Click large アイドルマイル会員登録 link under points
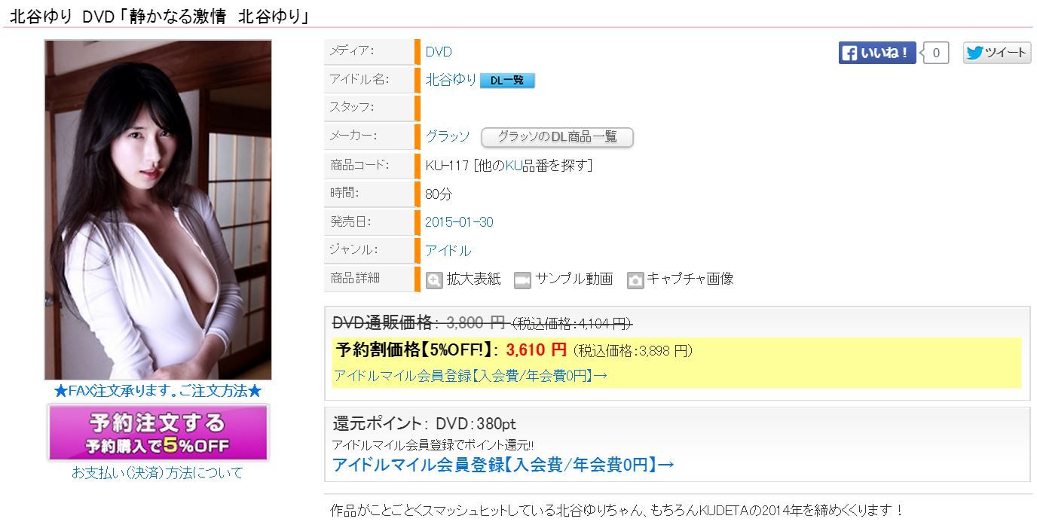This screenshot has width=1037, height=531. (503, 465)
